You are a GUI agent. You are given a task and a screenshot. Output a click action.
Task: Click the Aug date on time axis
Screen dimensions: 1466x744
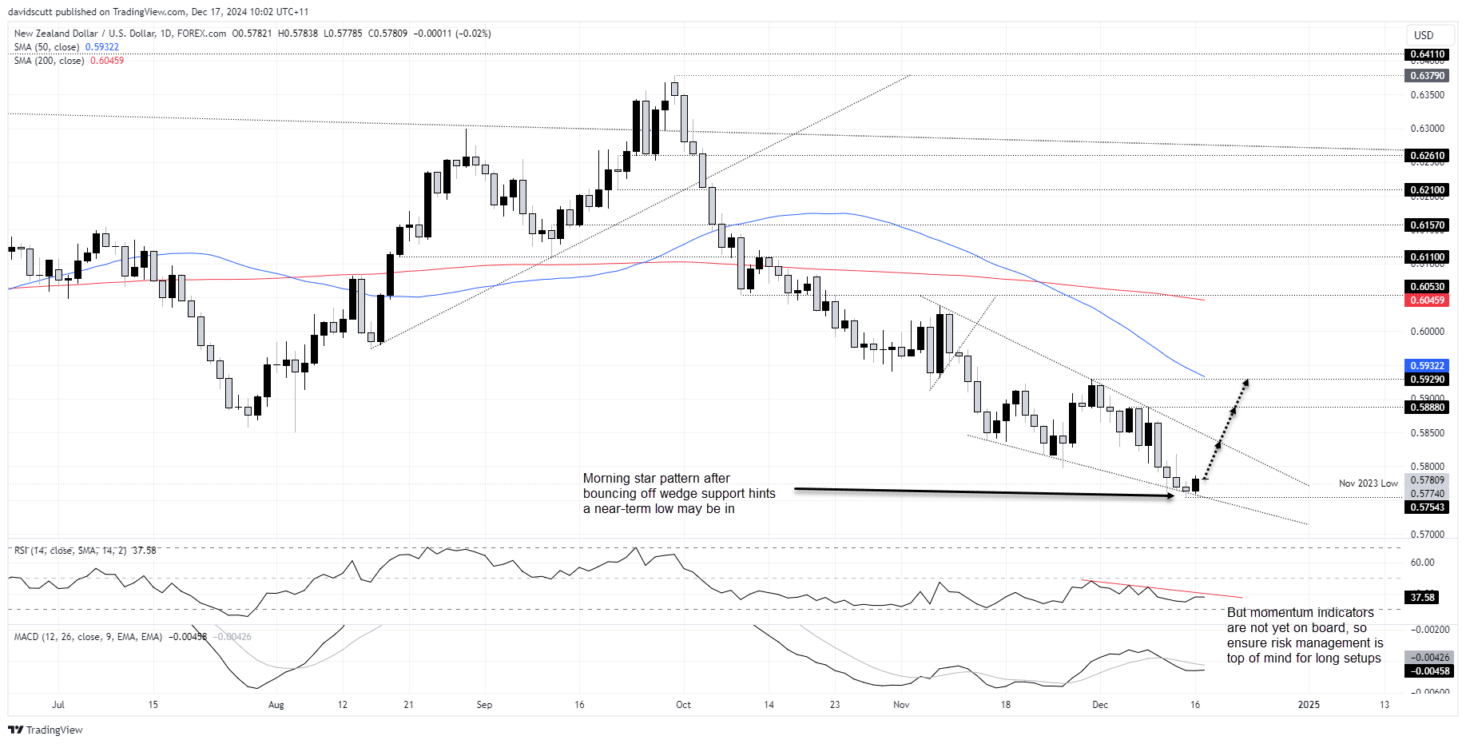click(x=276, y=705)
